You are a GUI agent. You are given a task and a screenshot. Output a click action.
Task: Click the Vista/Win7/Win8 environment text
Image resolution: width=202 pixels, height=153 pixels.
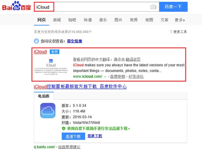[x=86, y=123]
